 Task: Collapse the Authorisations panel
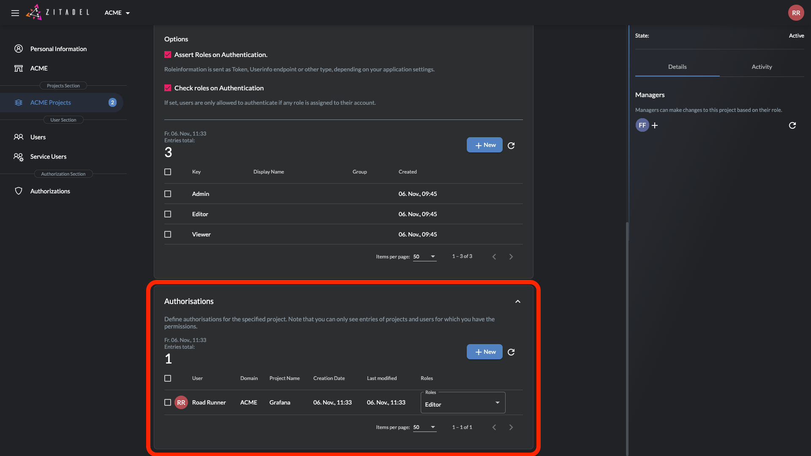(518, 301)
